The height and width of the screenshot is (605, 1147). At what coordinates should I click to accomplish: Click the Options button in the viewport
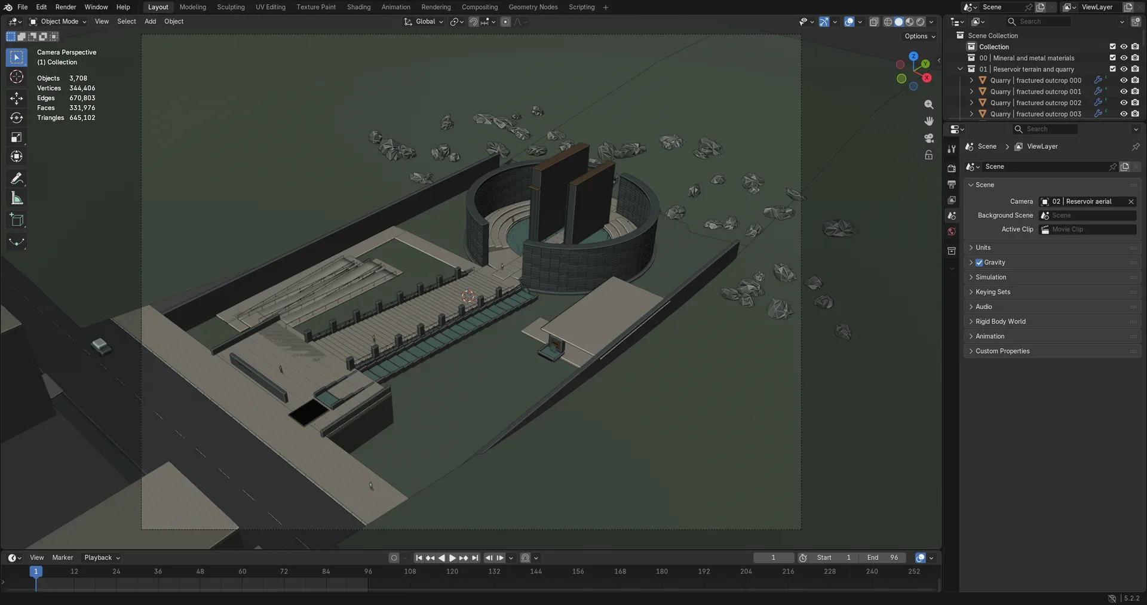pyautogui.click(x=920, y=36)
